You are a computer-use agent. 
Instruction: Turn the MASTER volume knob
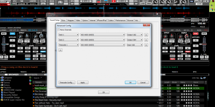pyautogui.click(x=155, y=2)
